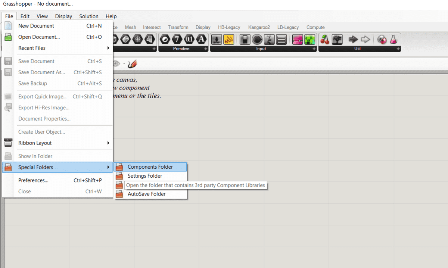Select the green checkered Image Sampler icon

point(309,40)
